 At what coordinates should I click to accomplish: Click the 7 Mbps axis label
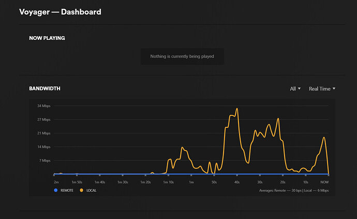44,160
